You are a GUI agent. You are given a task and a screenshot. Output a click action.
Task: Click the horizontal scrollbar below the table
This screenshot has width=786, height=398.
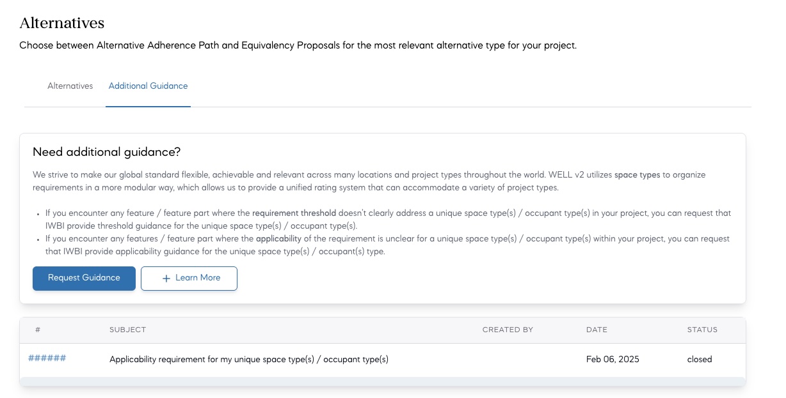click(383, 381)
